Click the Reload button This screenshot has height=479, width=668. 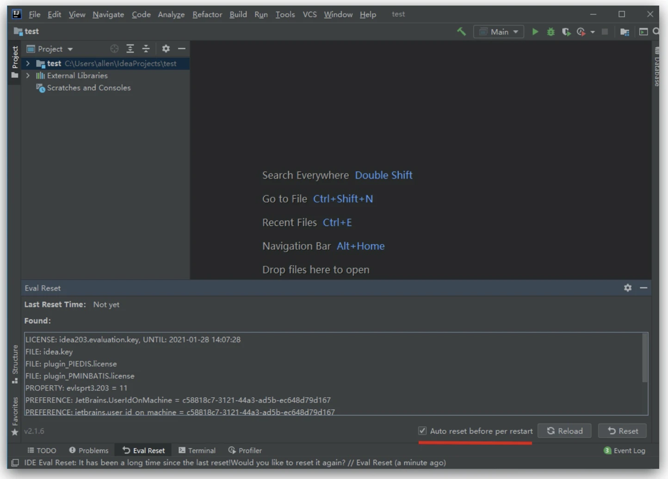point(564,431)
